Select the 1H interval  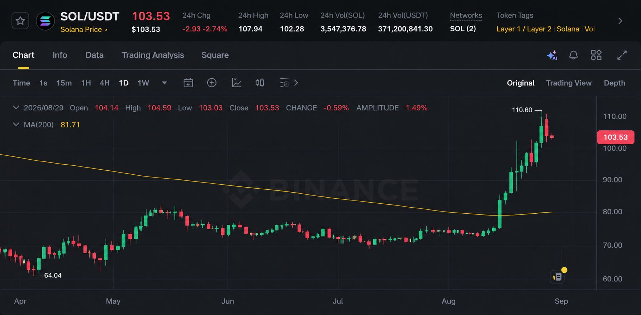[x=86, y=83]
